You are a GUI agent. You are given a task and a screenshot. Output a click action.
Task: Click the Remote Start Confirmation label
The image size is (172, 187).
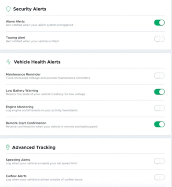(26, 123)
